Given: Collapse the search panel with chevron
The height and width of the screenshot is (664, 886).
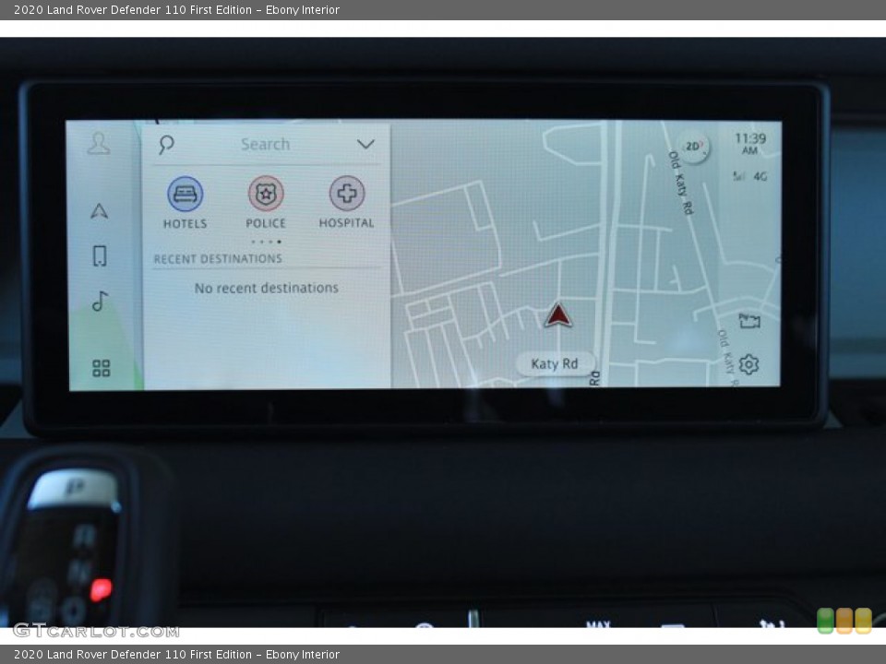Looking at the screenshot, I should [x=365, y=144].
